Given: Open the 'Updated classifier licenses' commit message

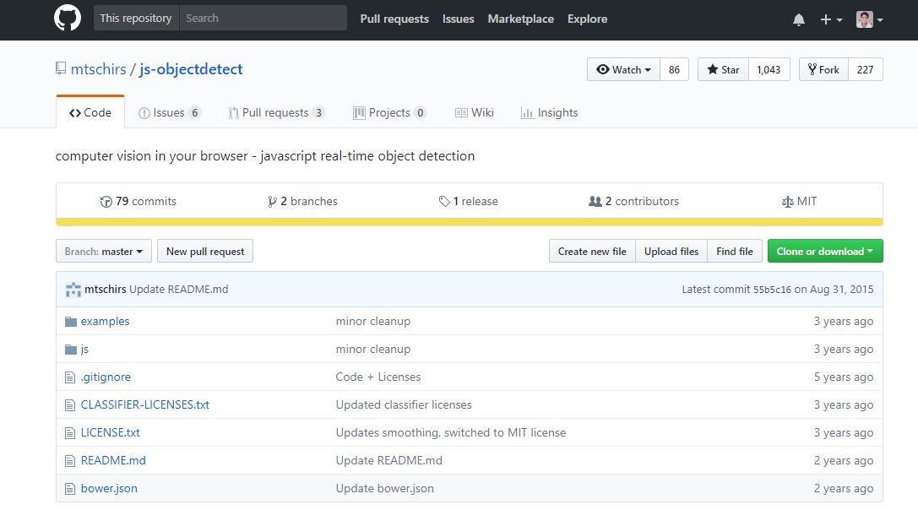Looking at the screenshot, I should pos(404,404).
